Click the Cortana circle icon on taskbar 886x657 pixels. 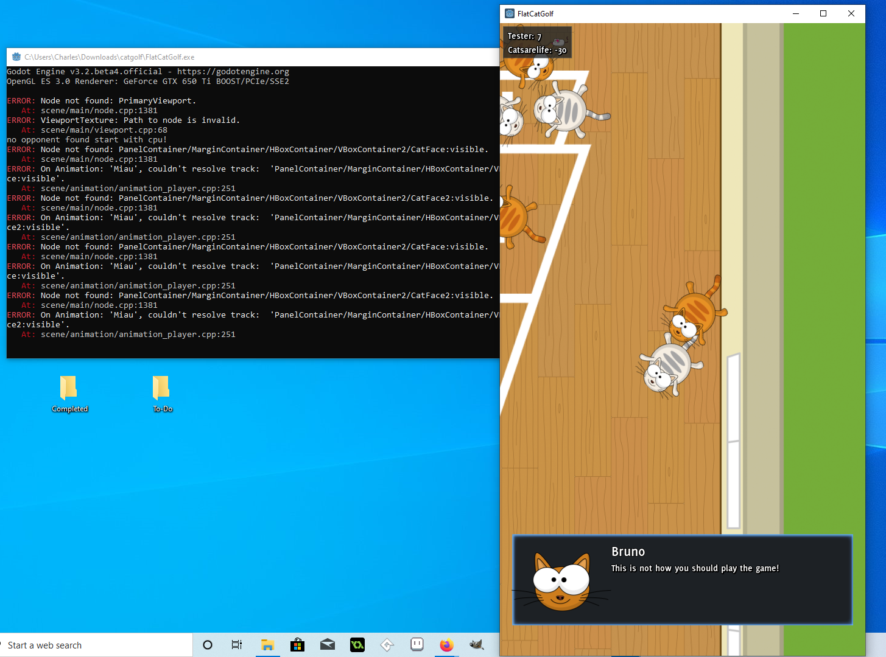208,645
